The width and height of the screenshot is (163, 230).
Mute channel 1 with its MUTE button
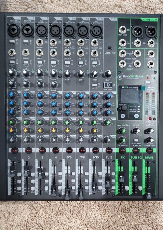point(15,150)
